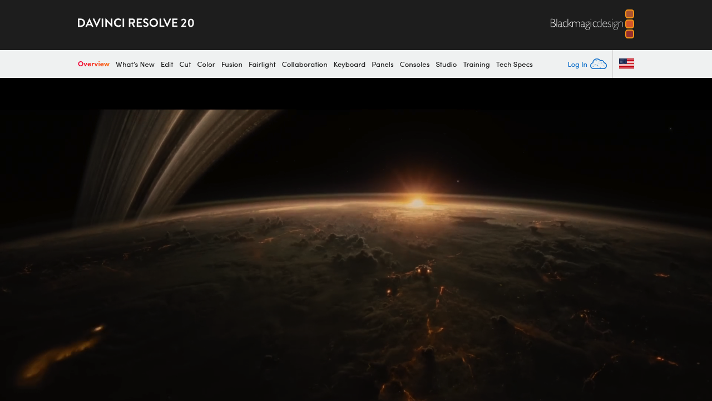Navigate to the Collaboration section
The width and height of the screenshot is (712, 401).
point(304,64)
